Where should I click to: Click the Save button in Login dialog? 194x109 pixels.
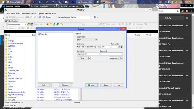click(82, 58)
